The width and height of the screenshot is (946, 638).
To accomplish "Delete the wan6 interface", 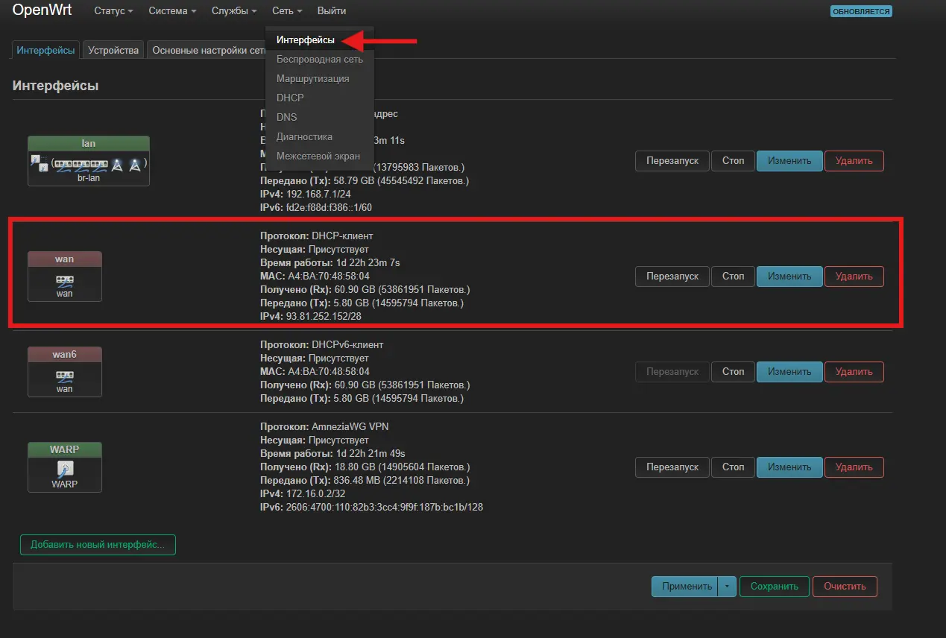I will 854,371.
